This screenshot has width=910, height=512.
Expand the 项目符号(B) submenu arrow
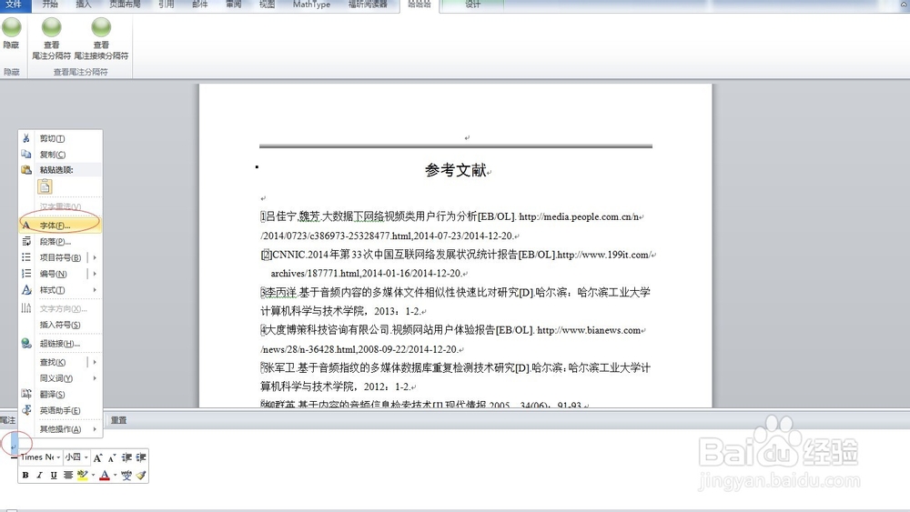pos(95,257)
